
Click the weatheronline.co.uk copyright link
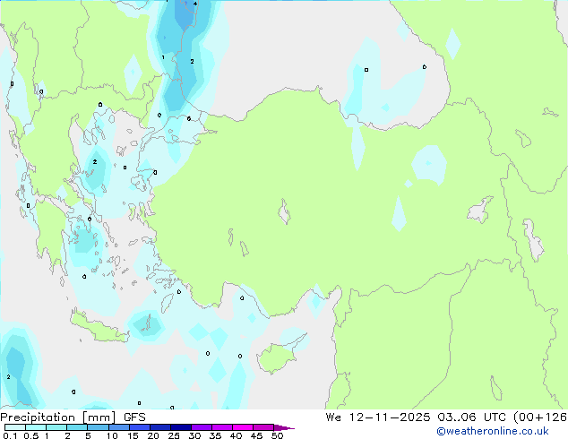coord(493,431)
